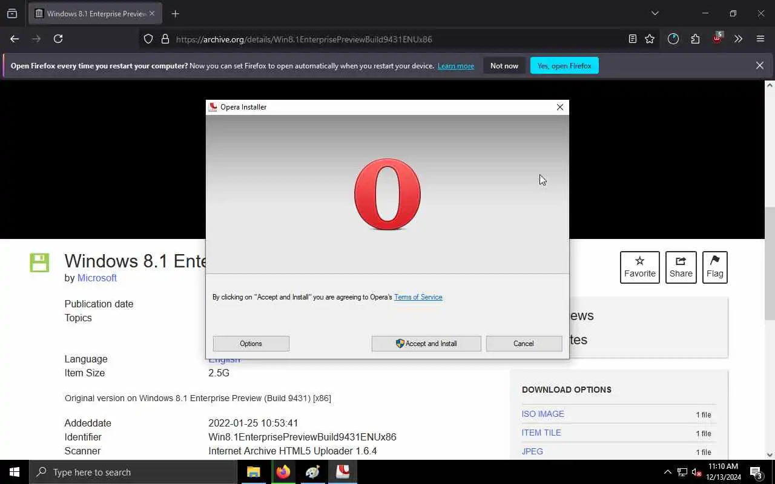Screen dimensions: 775x484
Task: Dismiss the Firefox notification bar
Action: click(759, 65)
